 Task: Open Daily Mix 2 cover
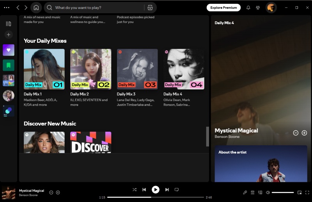tap(91, 69)
